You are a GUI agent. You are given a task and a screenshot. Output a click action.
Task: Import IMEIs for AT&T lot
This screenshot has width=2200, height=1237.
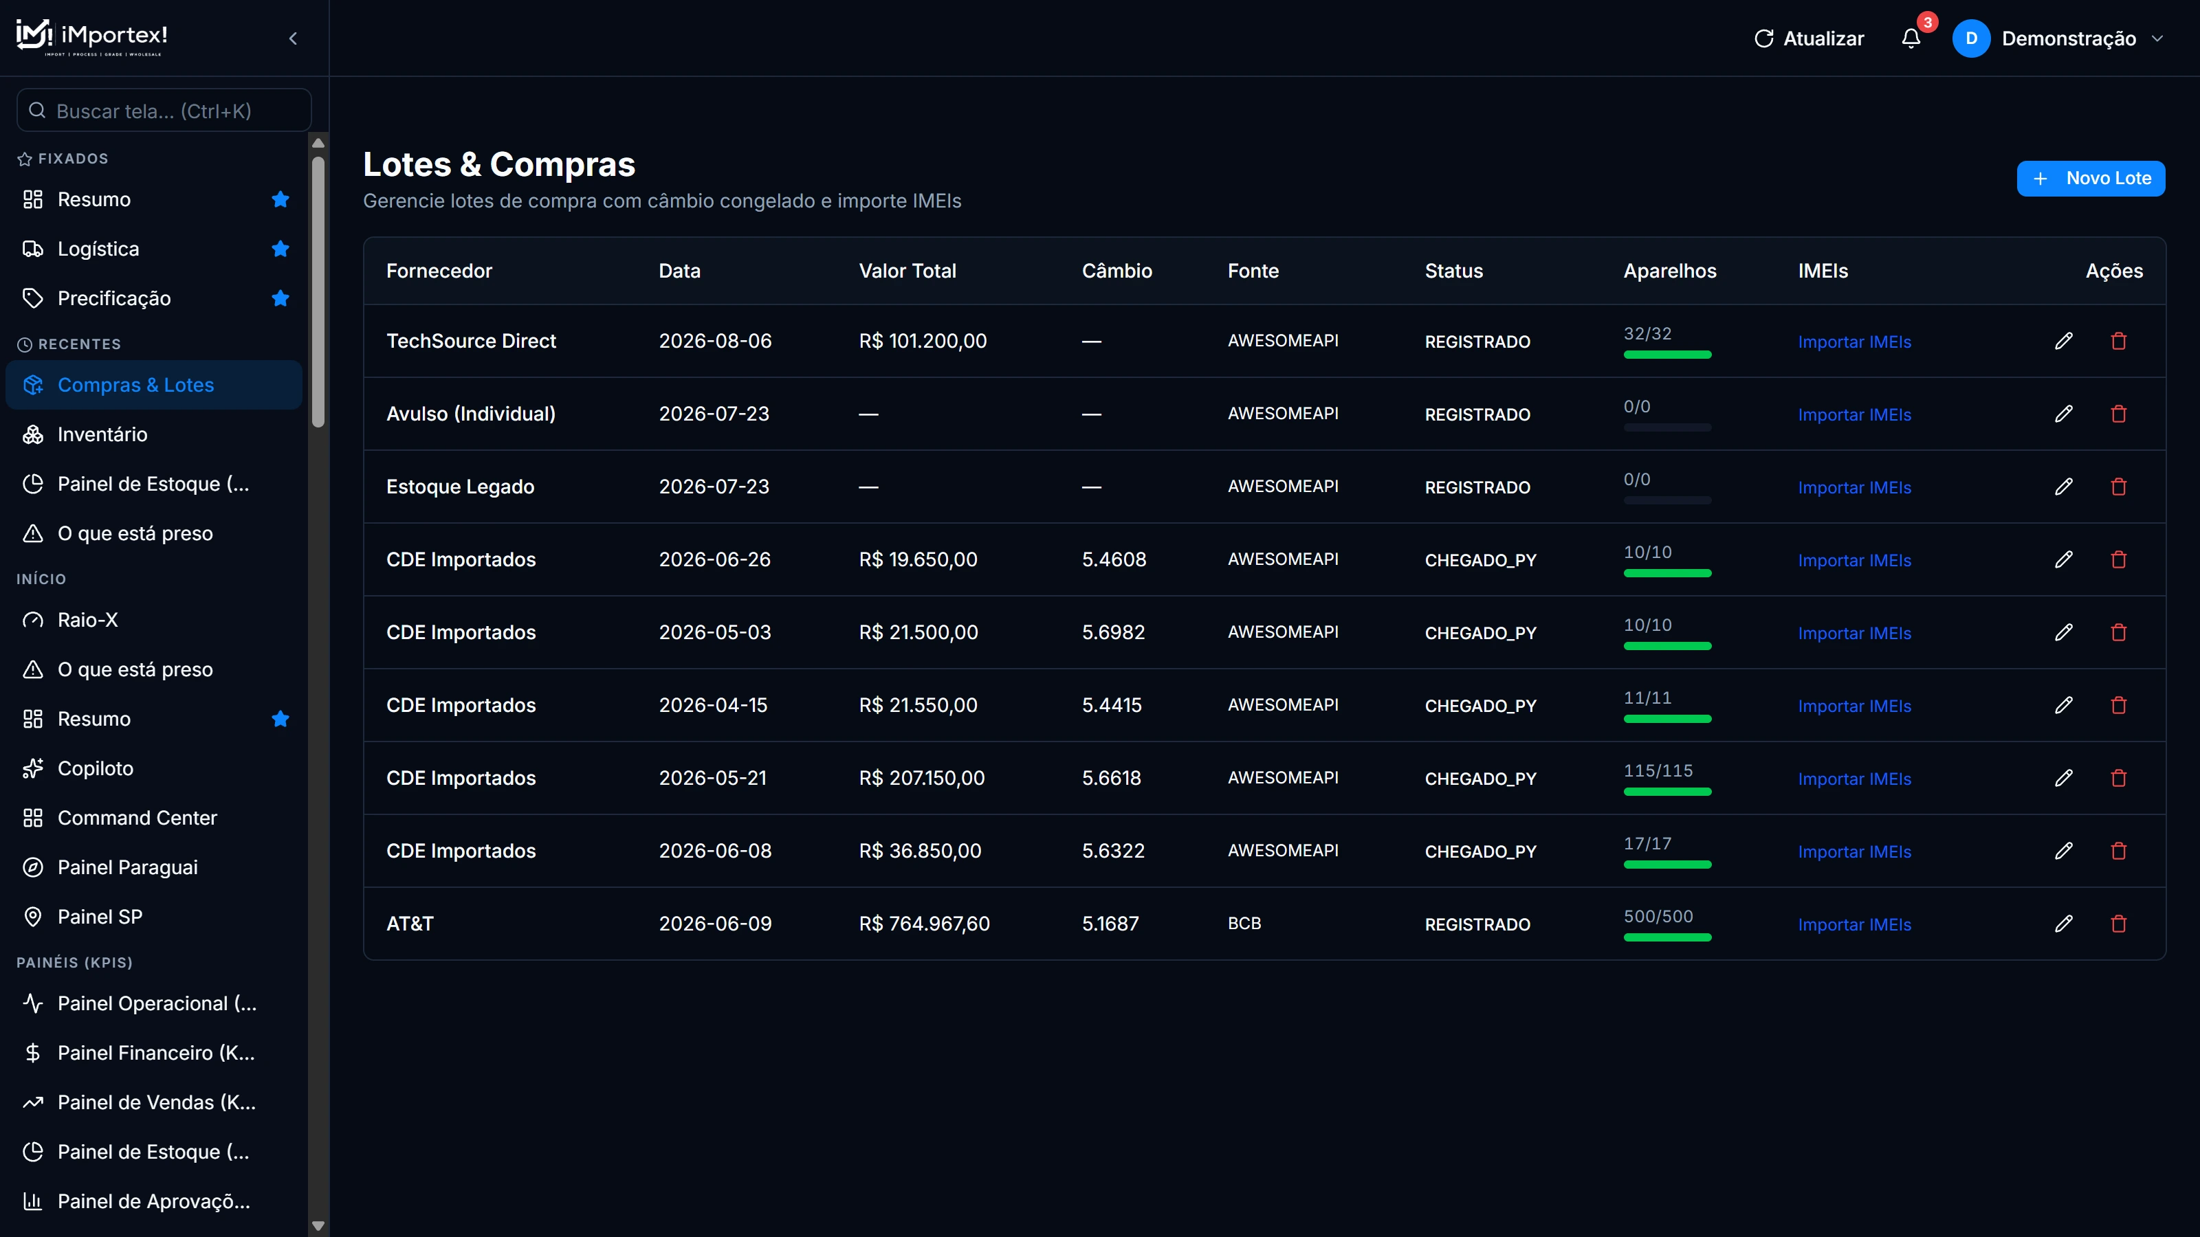tap(1854, 924)
